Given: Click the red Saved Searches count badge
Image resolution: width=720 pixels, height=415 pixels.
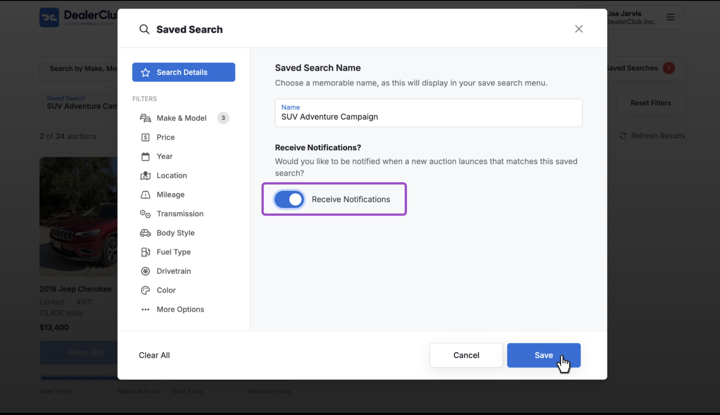Looking at the screenshot, I should pyautogui.click(x=669, y=68).
